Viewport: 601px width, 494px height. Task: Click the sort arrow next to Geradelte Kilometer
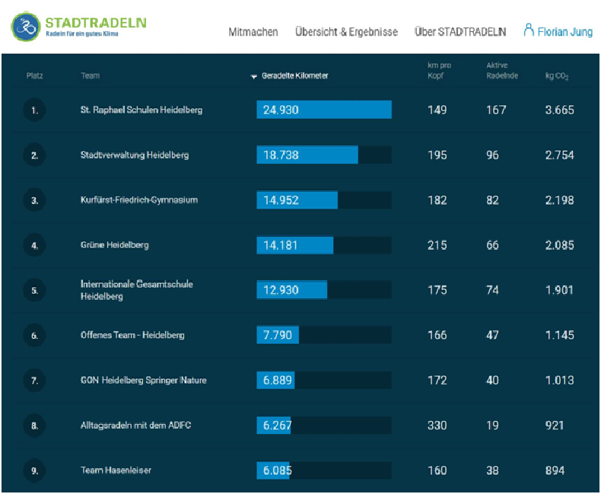tap(253, 76)
